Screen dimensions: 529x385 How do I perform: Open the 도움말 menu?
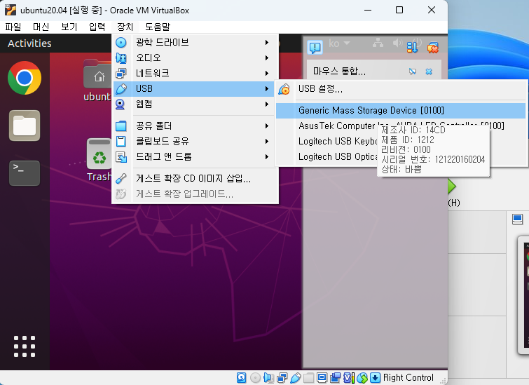(x=158, y=27)
